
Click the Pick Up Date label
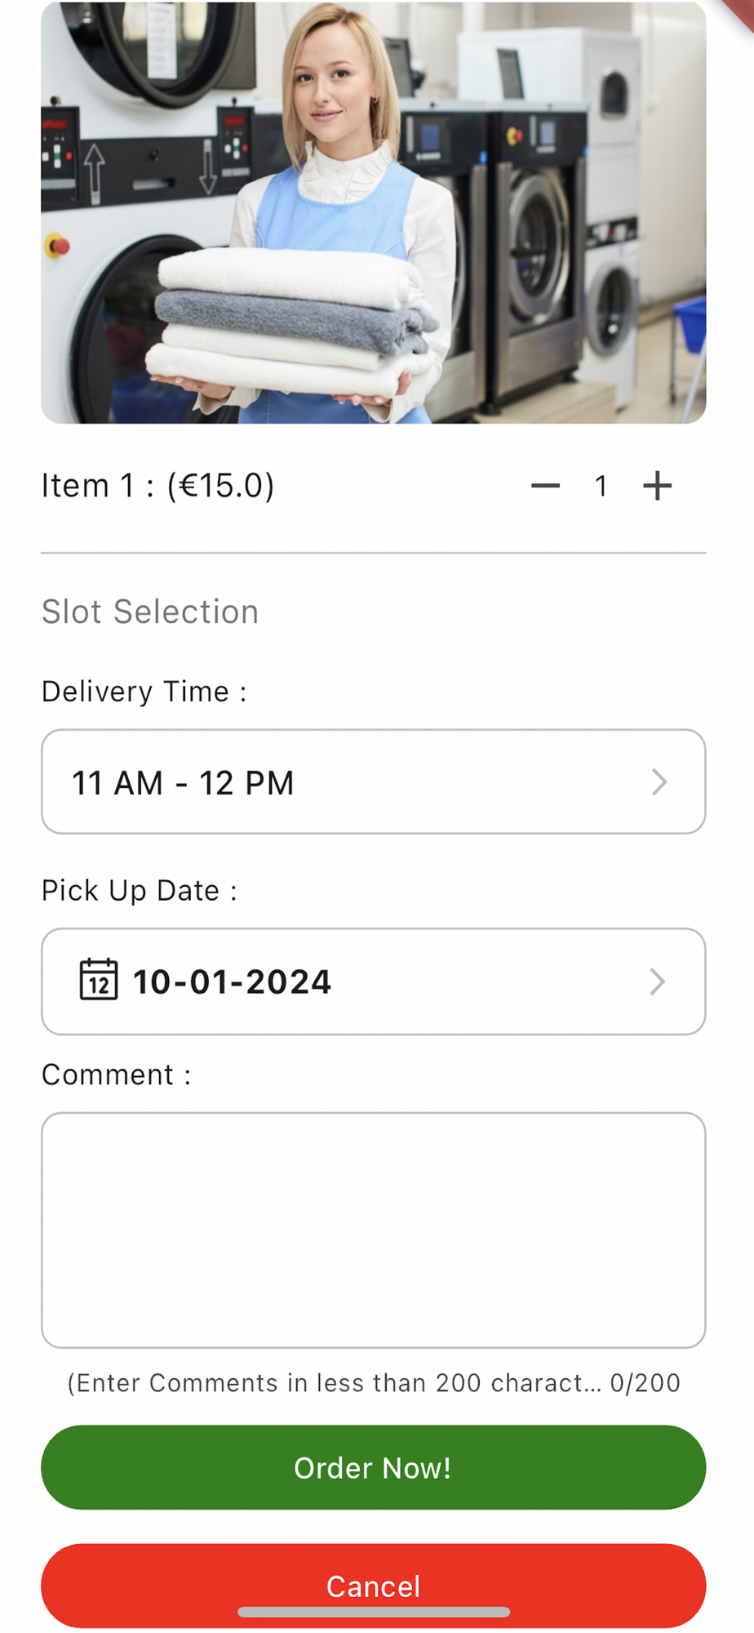pos(140,890)
